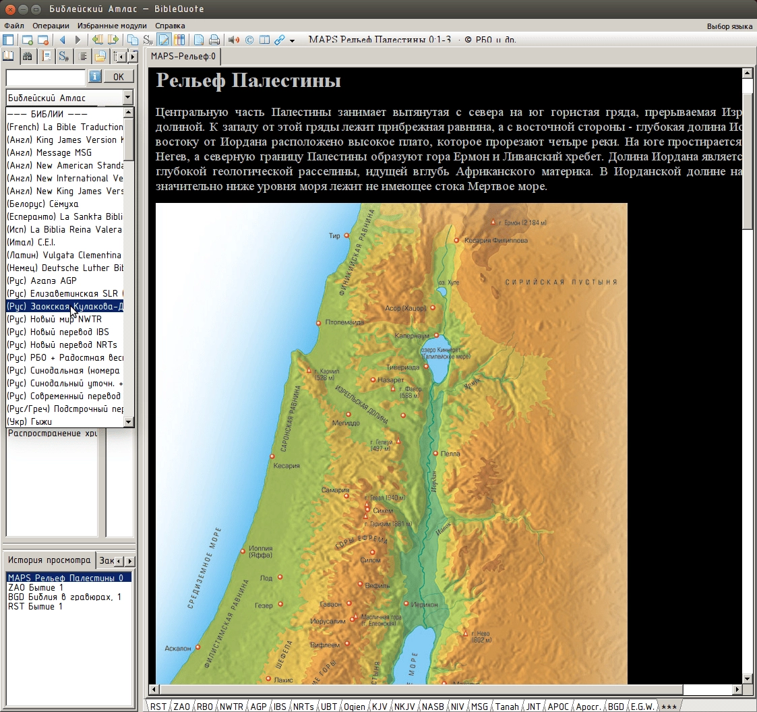Open next chapter book icon
This screenshot has width=757, height=712.
(x=113, y=40)
